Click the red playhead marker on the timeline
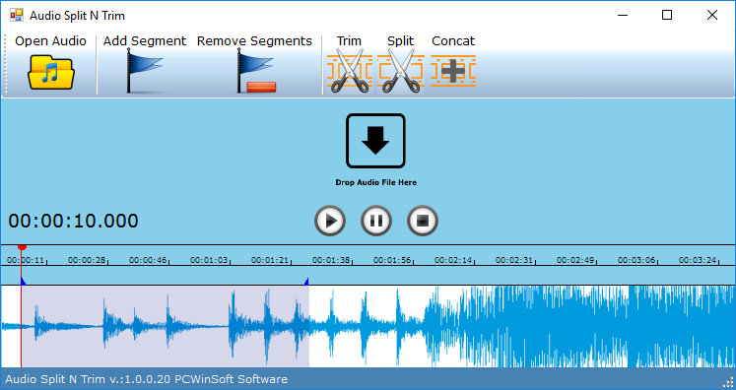Image resolution: width=736 pixels, height=390 pixels. [22, 247]
